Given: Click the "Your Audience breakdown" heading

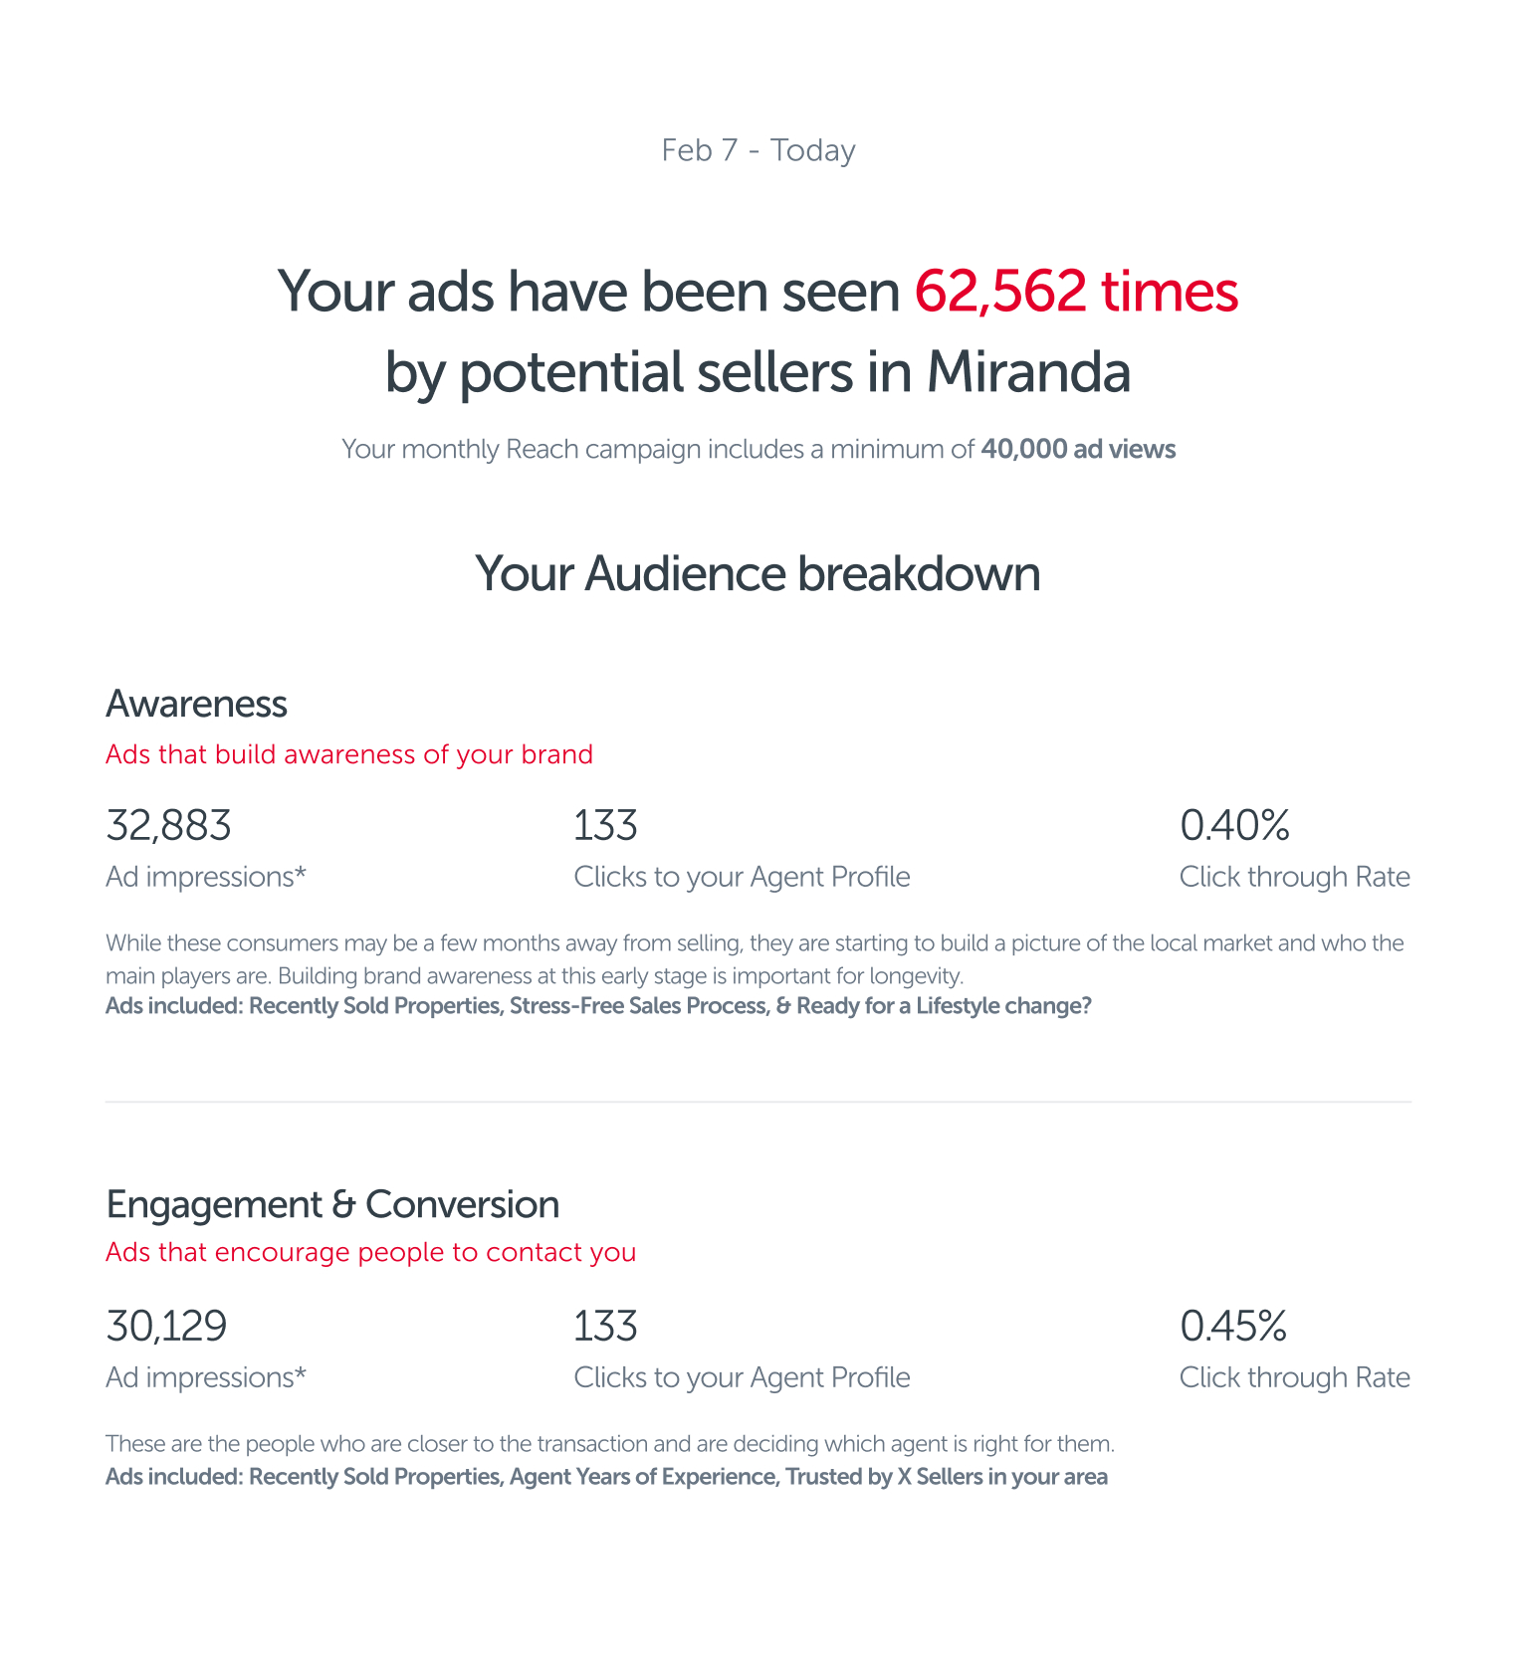Looking at the screenshot, I should pyautogui.click(x=758, y=574).
